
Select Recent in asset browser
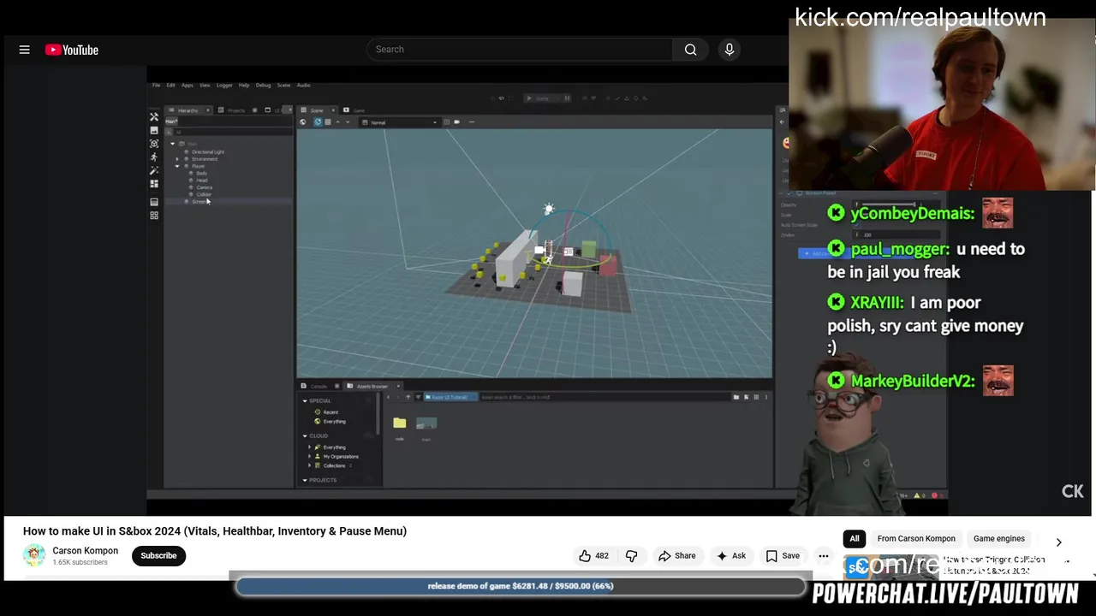(x=331, y=412)
